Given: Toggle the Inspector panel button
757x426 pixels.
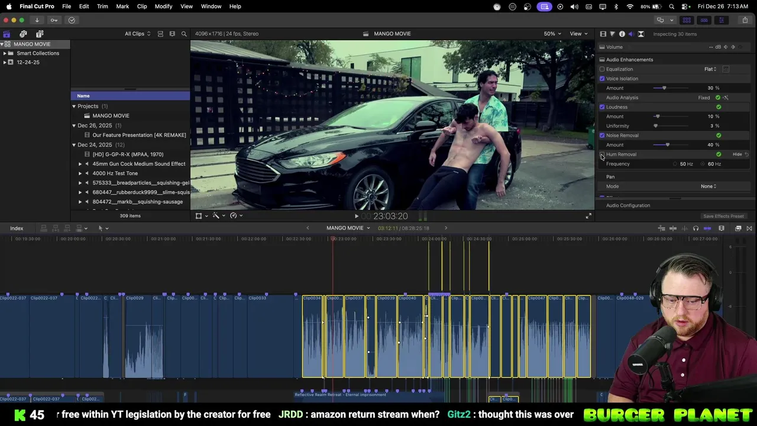Looking at the screenshot, I should tap(721, 20).
